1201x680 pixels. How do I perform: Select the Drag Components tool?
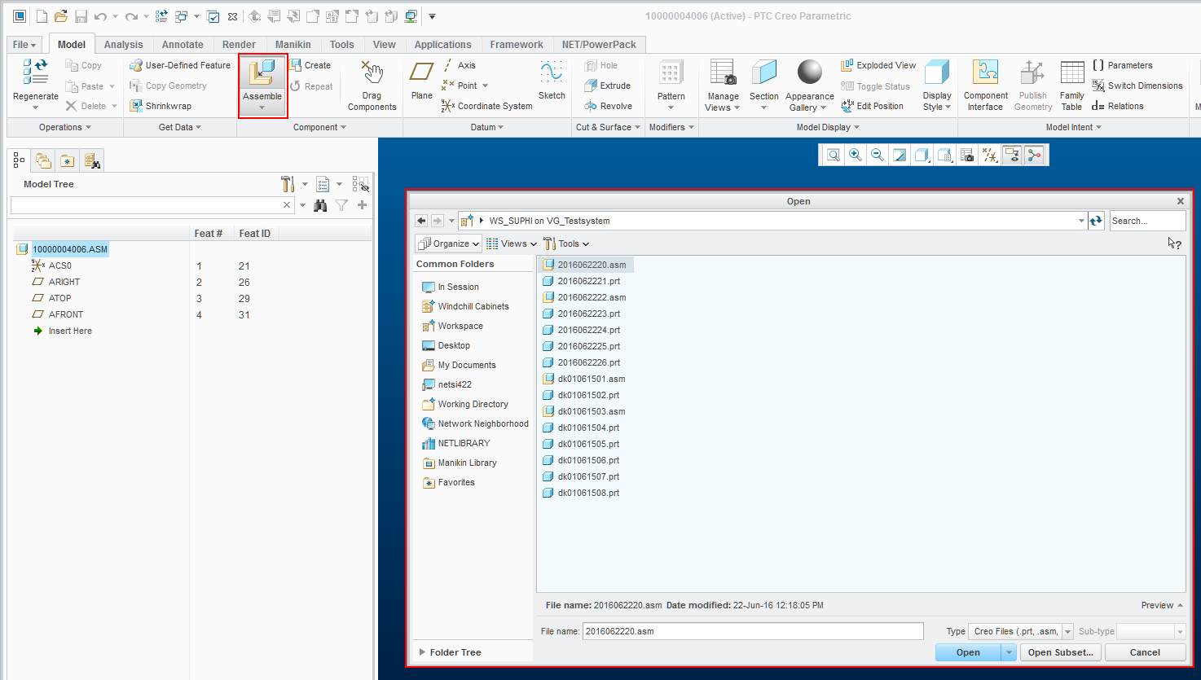372,85
